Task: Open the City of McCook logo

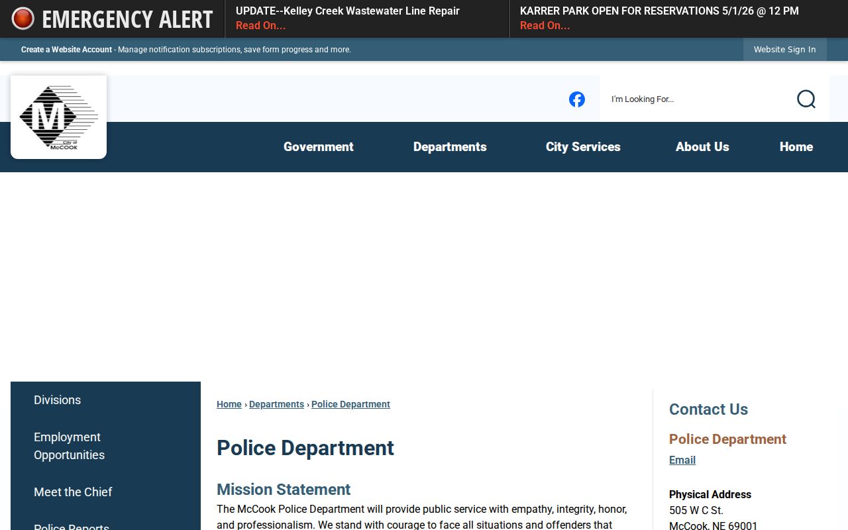Action: point(58,117)
